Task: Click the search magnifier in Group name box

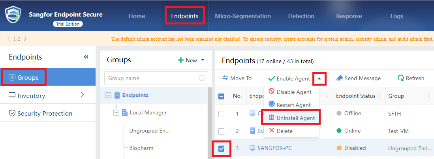Action: [202, 78]
